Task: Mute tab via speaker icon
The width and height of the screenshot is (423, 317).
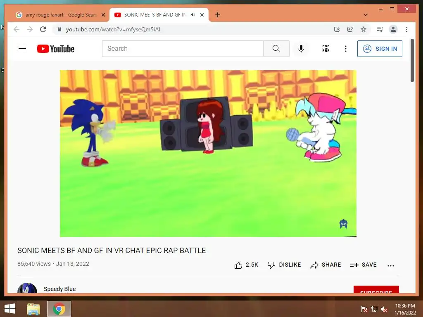Action: (x=193, y=15)
